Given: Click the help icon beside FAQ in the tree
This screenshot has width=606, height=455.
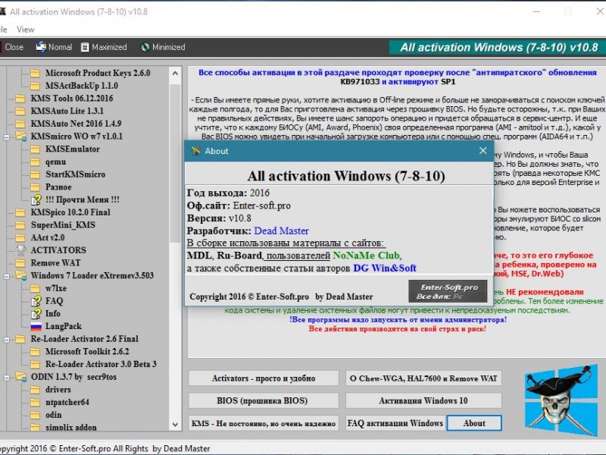Looking at the screenshot, I should pyautogui.click(x=36, y=301).
